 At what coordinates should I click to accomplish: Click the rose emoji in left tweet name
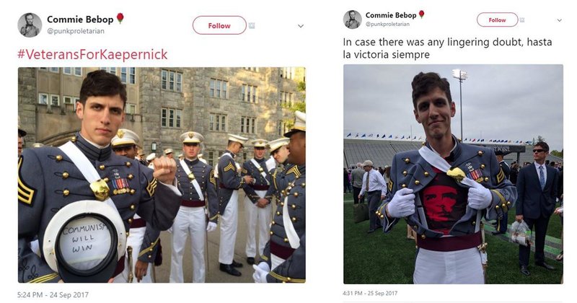pos(120,19)
